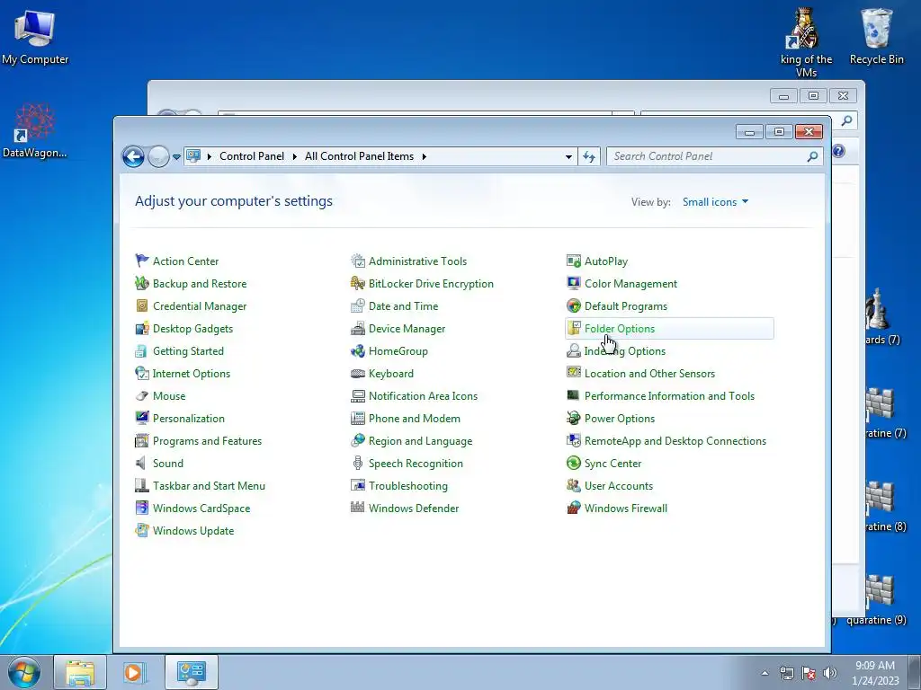921x690 pixels.
Task: Open Indexing Options link
Action: pos(624,351)
